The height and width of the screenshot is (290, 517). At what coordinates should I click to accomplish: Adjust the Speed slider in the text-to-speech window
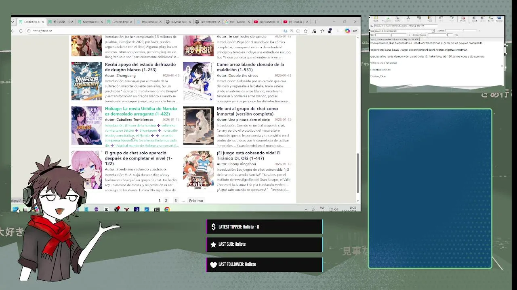point(461,31)
